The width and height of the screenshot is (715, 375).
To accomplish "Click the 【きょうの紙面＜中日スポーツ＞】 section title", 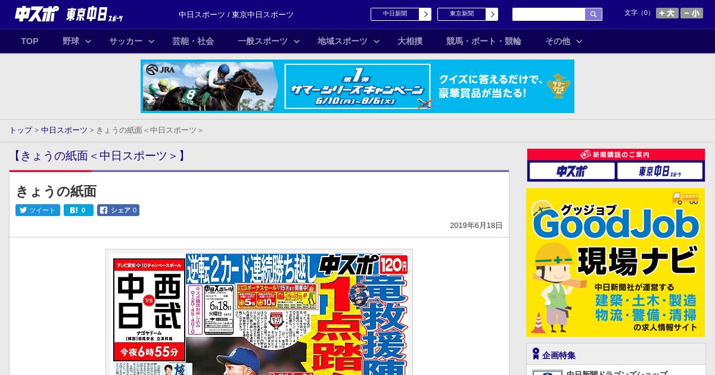I will (98, 156).
